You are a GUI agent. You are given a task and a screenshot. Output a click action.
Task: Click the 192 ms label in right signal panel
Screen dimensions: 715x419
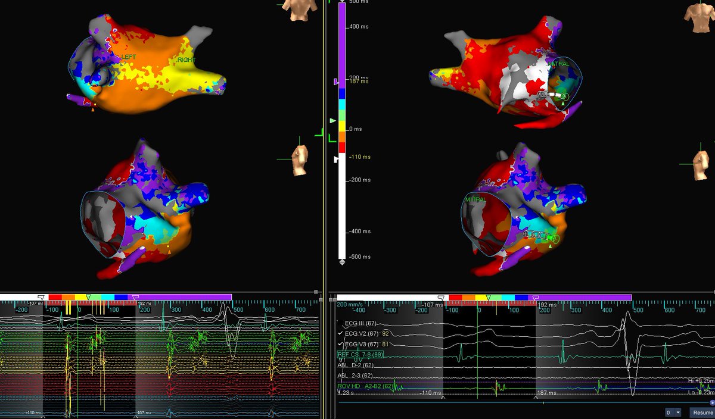pos(546,304)
